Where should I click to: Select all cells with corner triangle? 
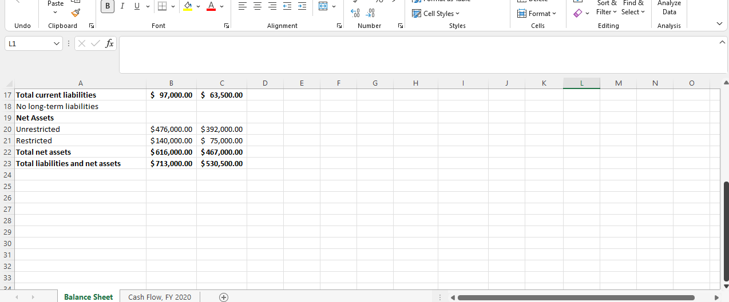[7, 83]
